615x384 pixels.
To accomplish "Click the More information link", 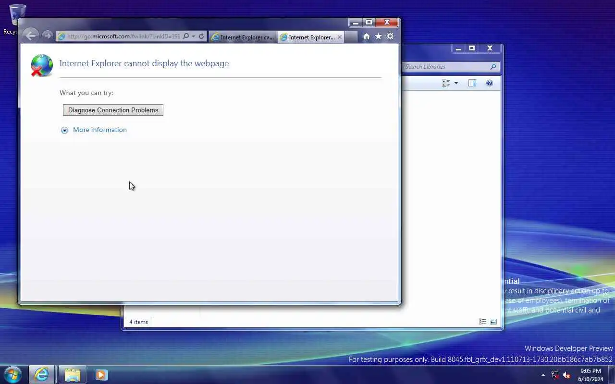I will (x=100, y=130).
